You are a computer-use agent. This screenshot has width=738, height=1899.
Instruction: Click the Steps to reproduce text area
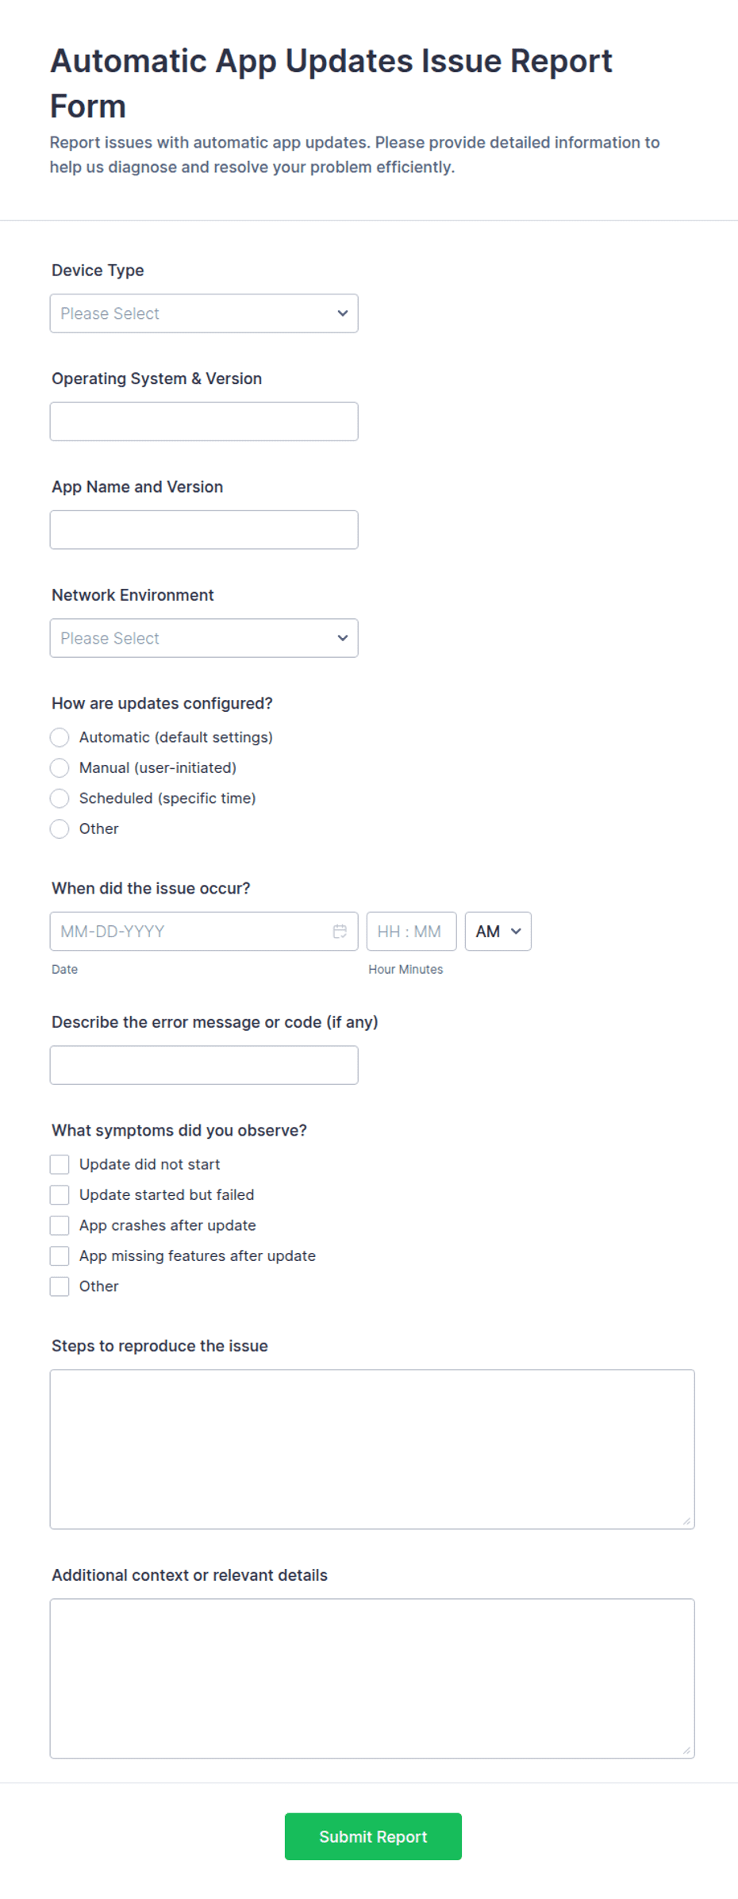click(372, 1449)
